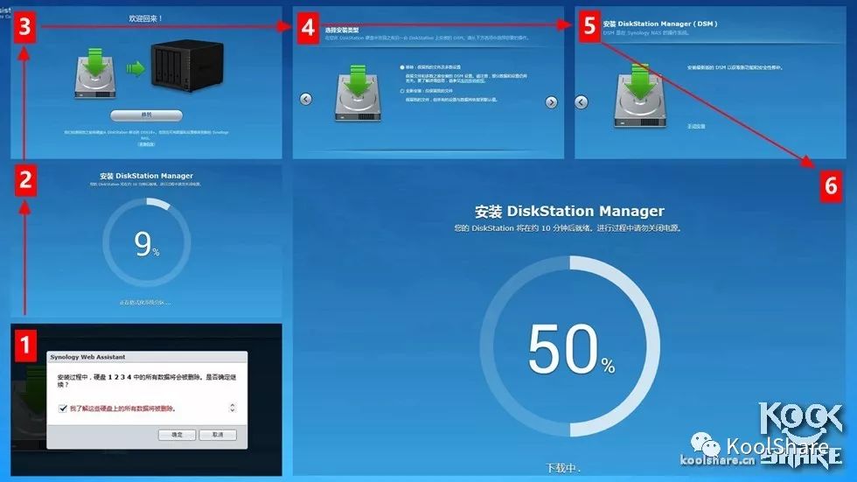
Task: Click the '安装 DiskStation Manager' heading above the 50% ring
Action: tap(569, 211)
